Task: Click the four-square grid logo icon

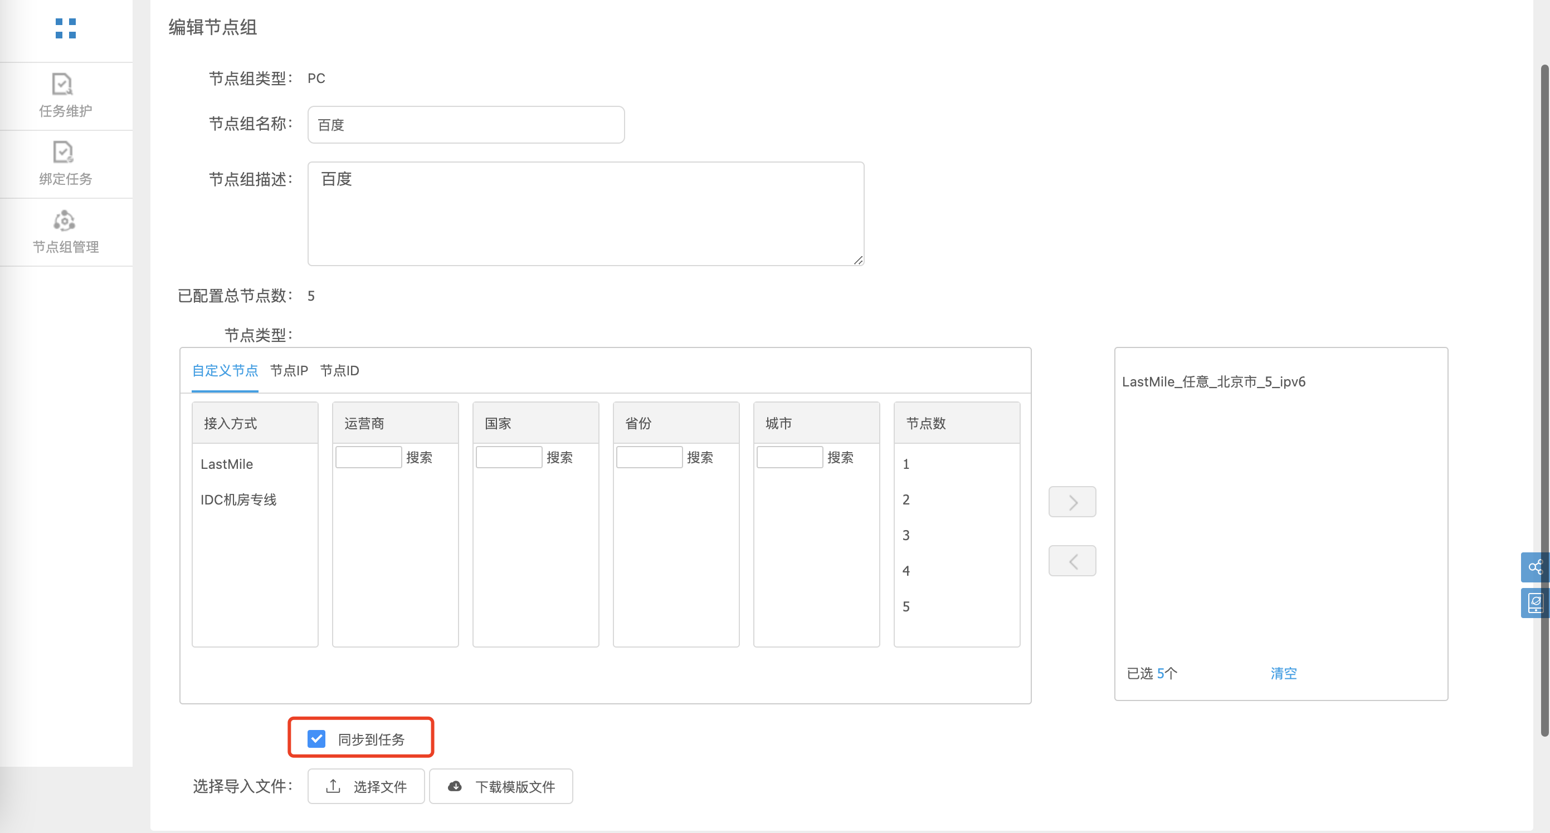Action: [x=65, y=28]
